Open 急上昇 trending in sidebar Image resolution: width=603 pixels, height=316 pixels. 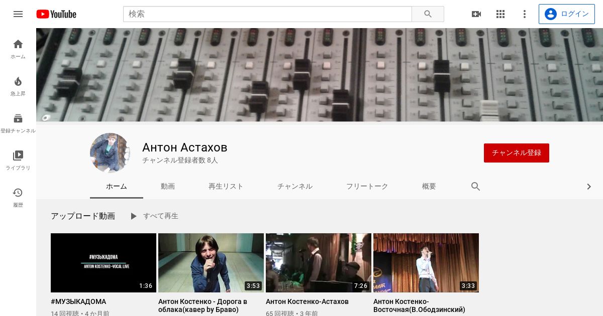[x=18, y=86]
